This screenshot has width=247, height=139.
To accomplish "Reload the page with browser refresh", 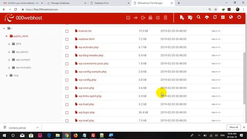I will click(15, 9).
